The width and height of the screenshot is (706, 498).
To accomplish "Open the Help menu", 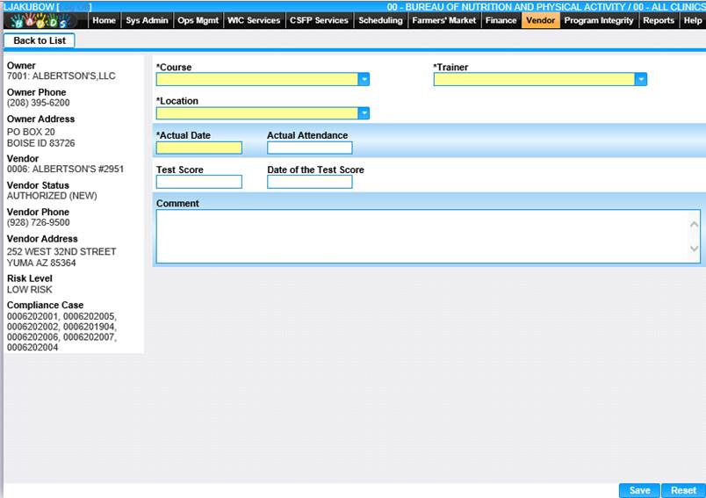I will pos(693,20).
